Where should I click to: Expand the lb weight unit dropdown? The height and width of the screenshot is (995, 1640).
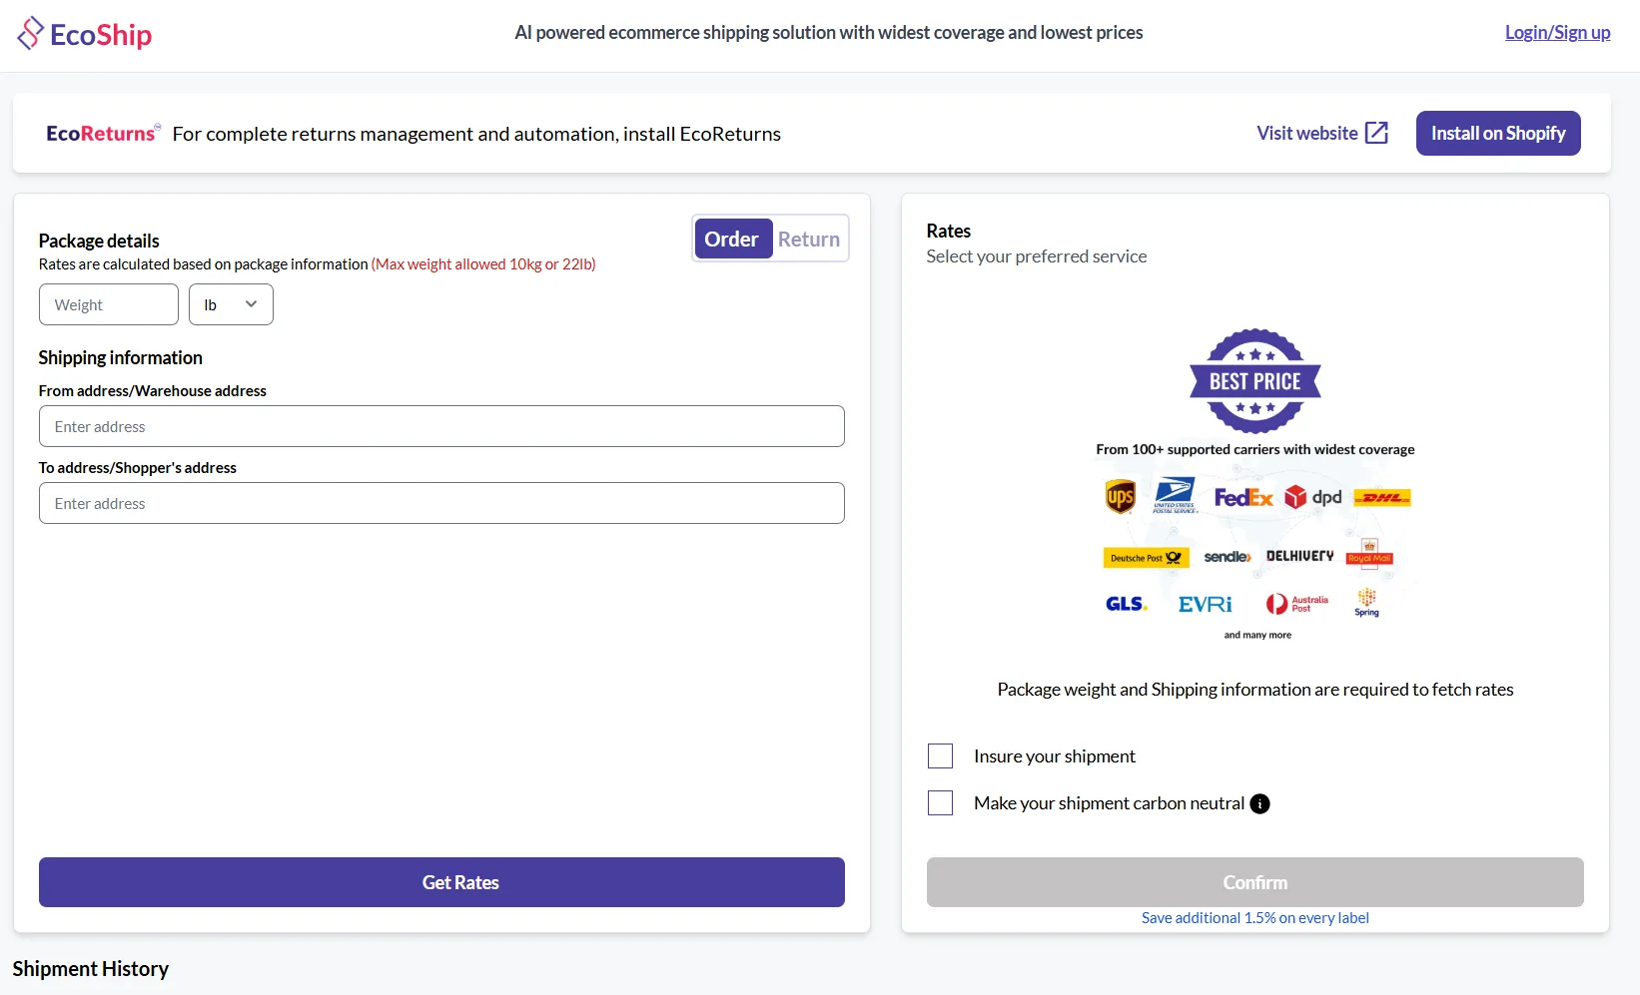click(x=231, y=304)
